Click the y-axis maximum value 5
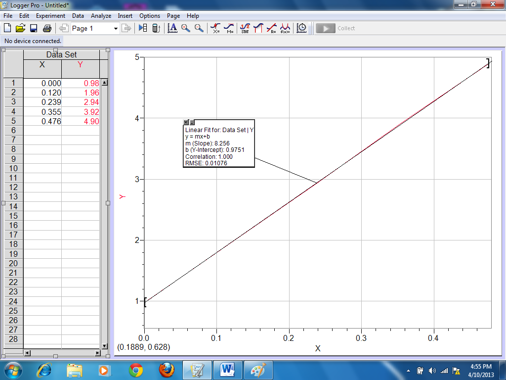 137,57
